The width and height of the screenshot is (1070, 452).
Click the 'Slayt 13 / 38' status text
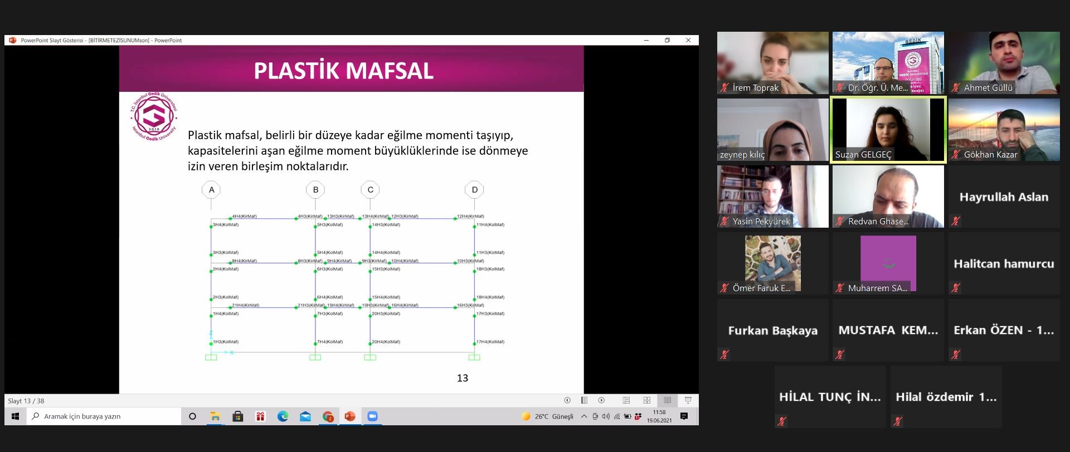tap(26, 401)
